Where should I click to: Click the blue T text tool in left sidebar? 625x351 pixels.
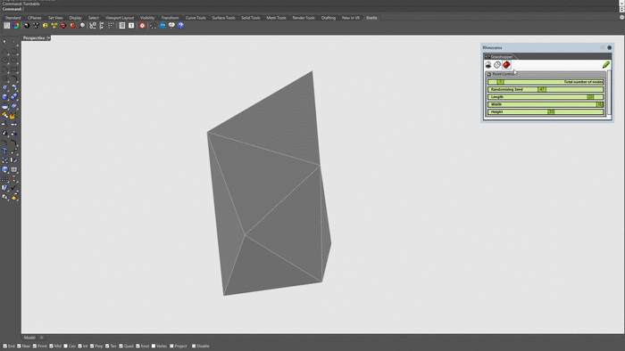pos(4,151)
